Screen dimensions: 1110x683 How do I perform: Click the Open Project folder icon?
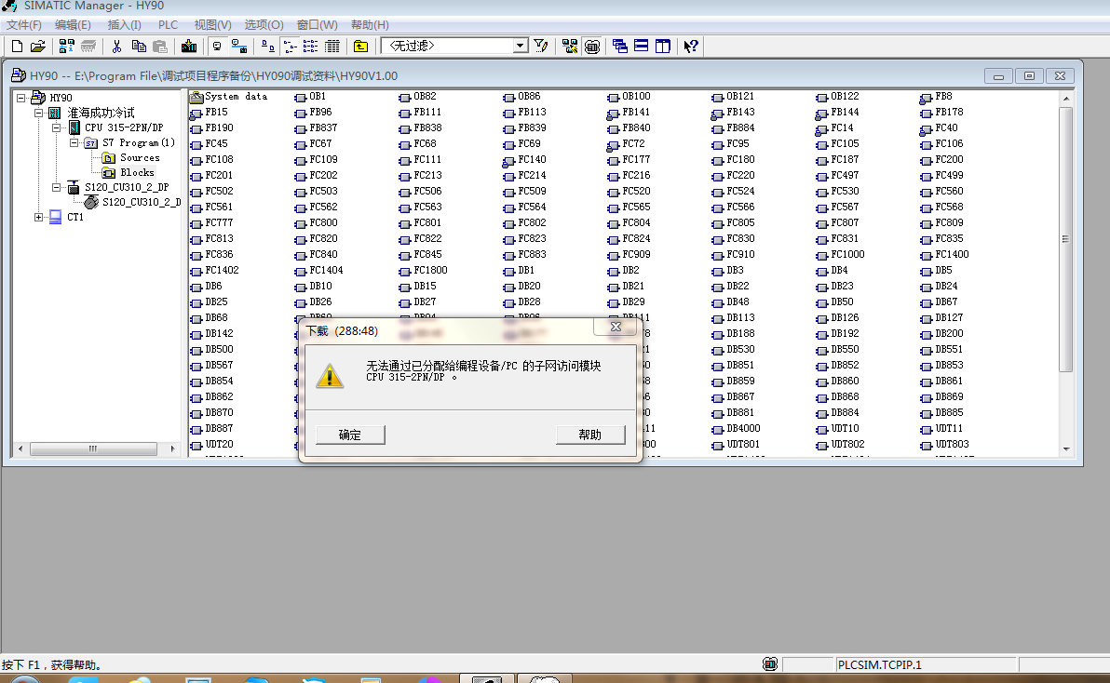click(38, 46)
